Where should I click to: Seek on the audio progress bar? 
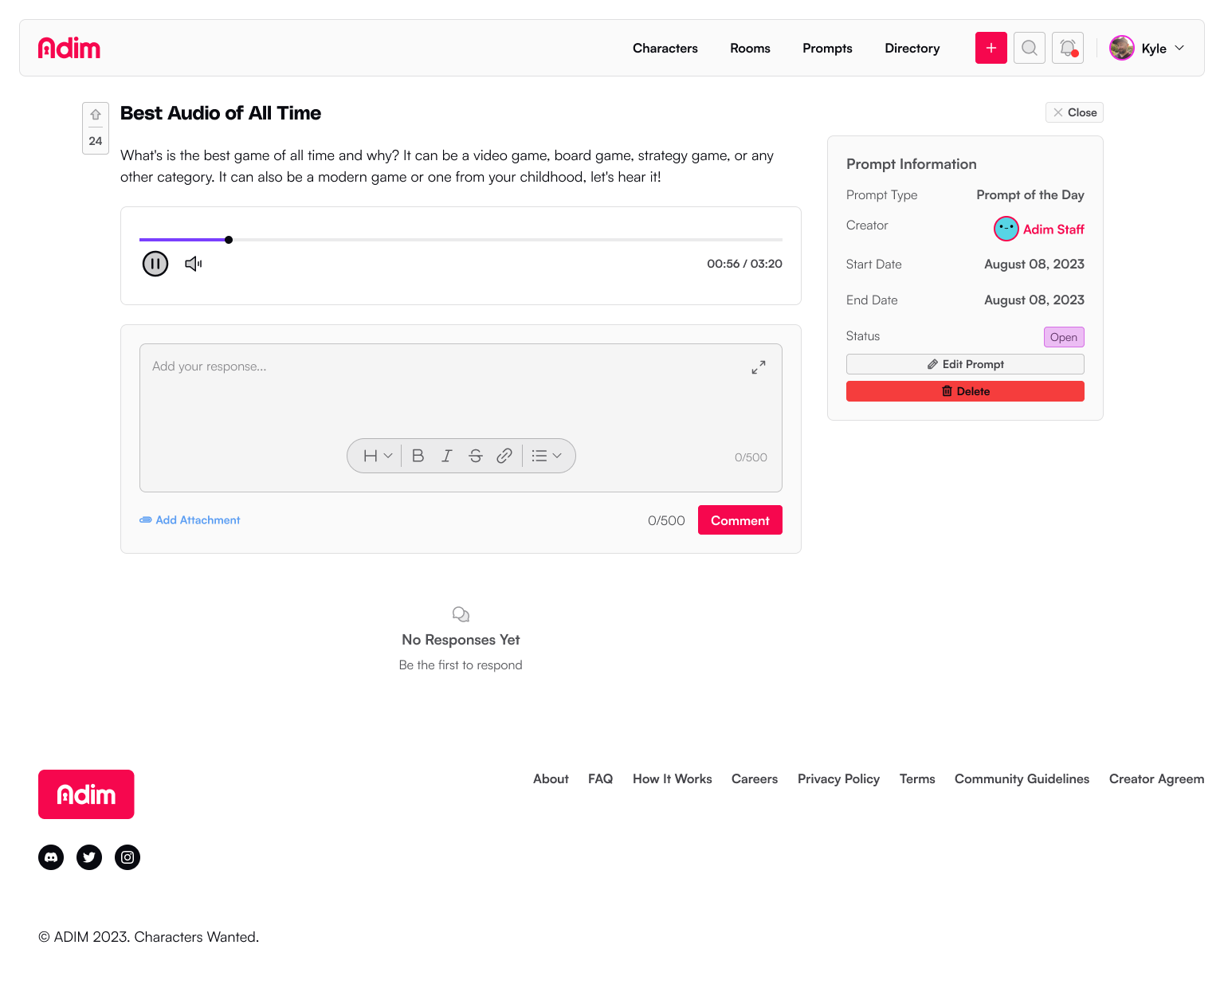(478, 240)
